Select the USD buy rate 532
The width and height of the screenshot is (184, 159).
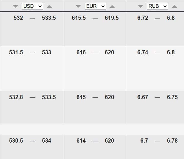click(x=18, y=18)
